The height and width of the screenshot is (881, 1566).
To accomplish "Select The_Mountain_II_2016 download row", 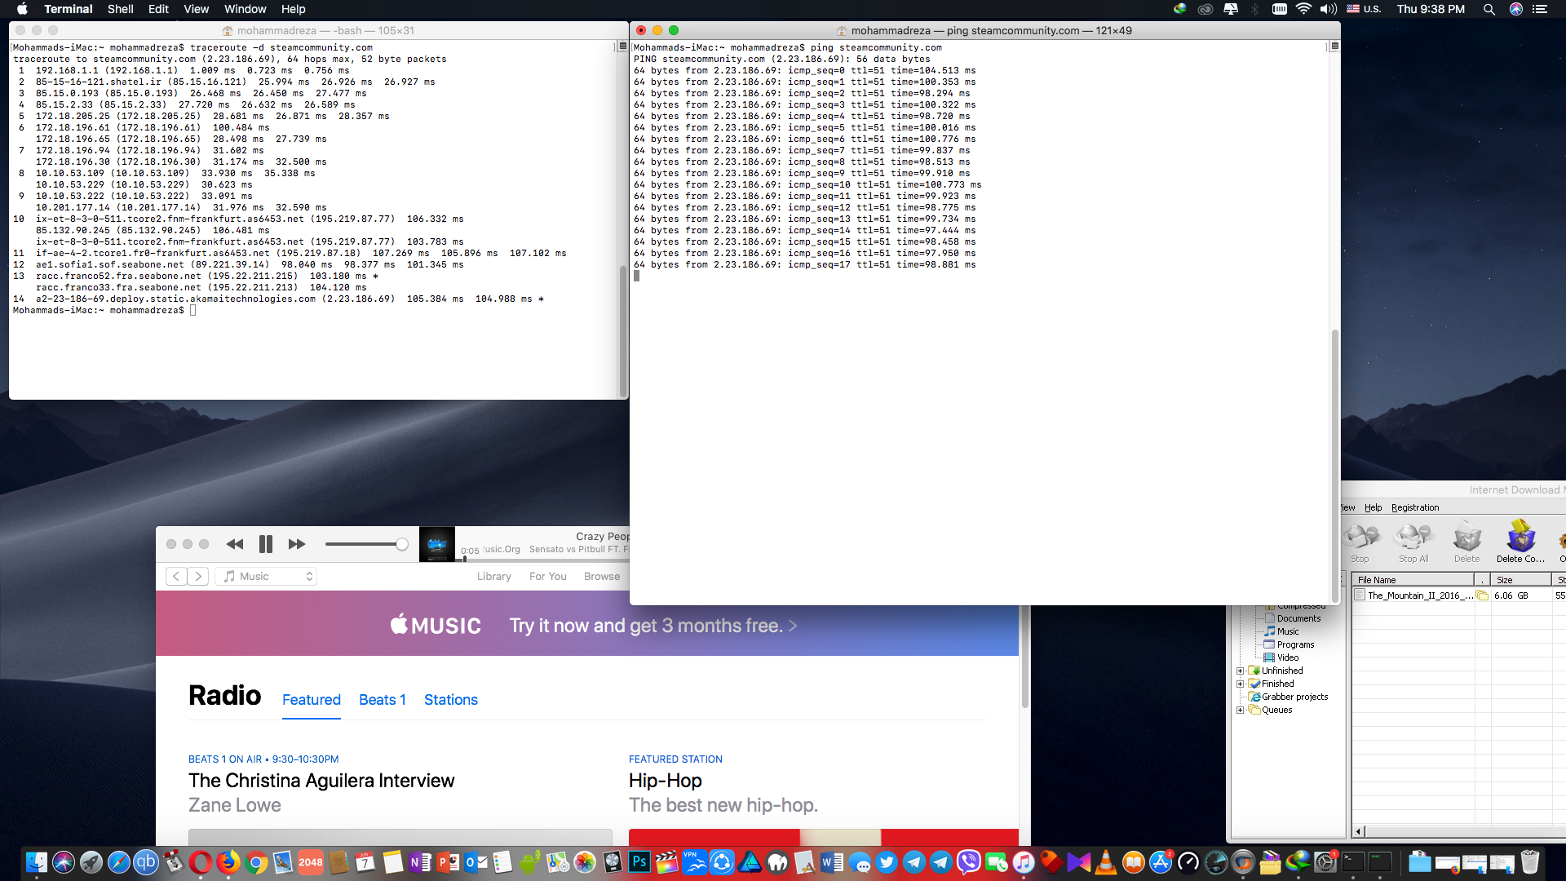I will (1458, 595).
